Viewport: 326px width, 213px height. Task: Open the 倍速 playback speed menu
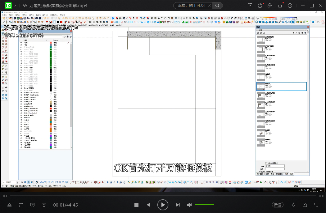click(277, 205)
